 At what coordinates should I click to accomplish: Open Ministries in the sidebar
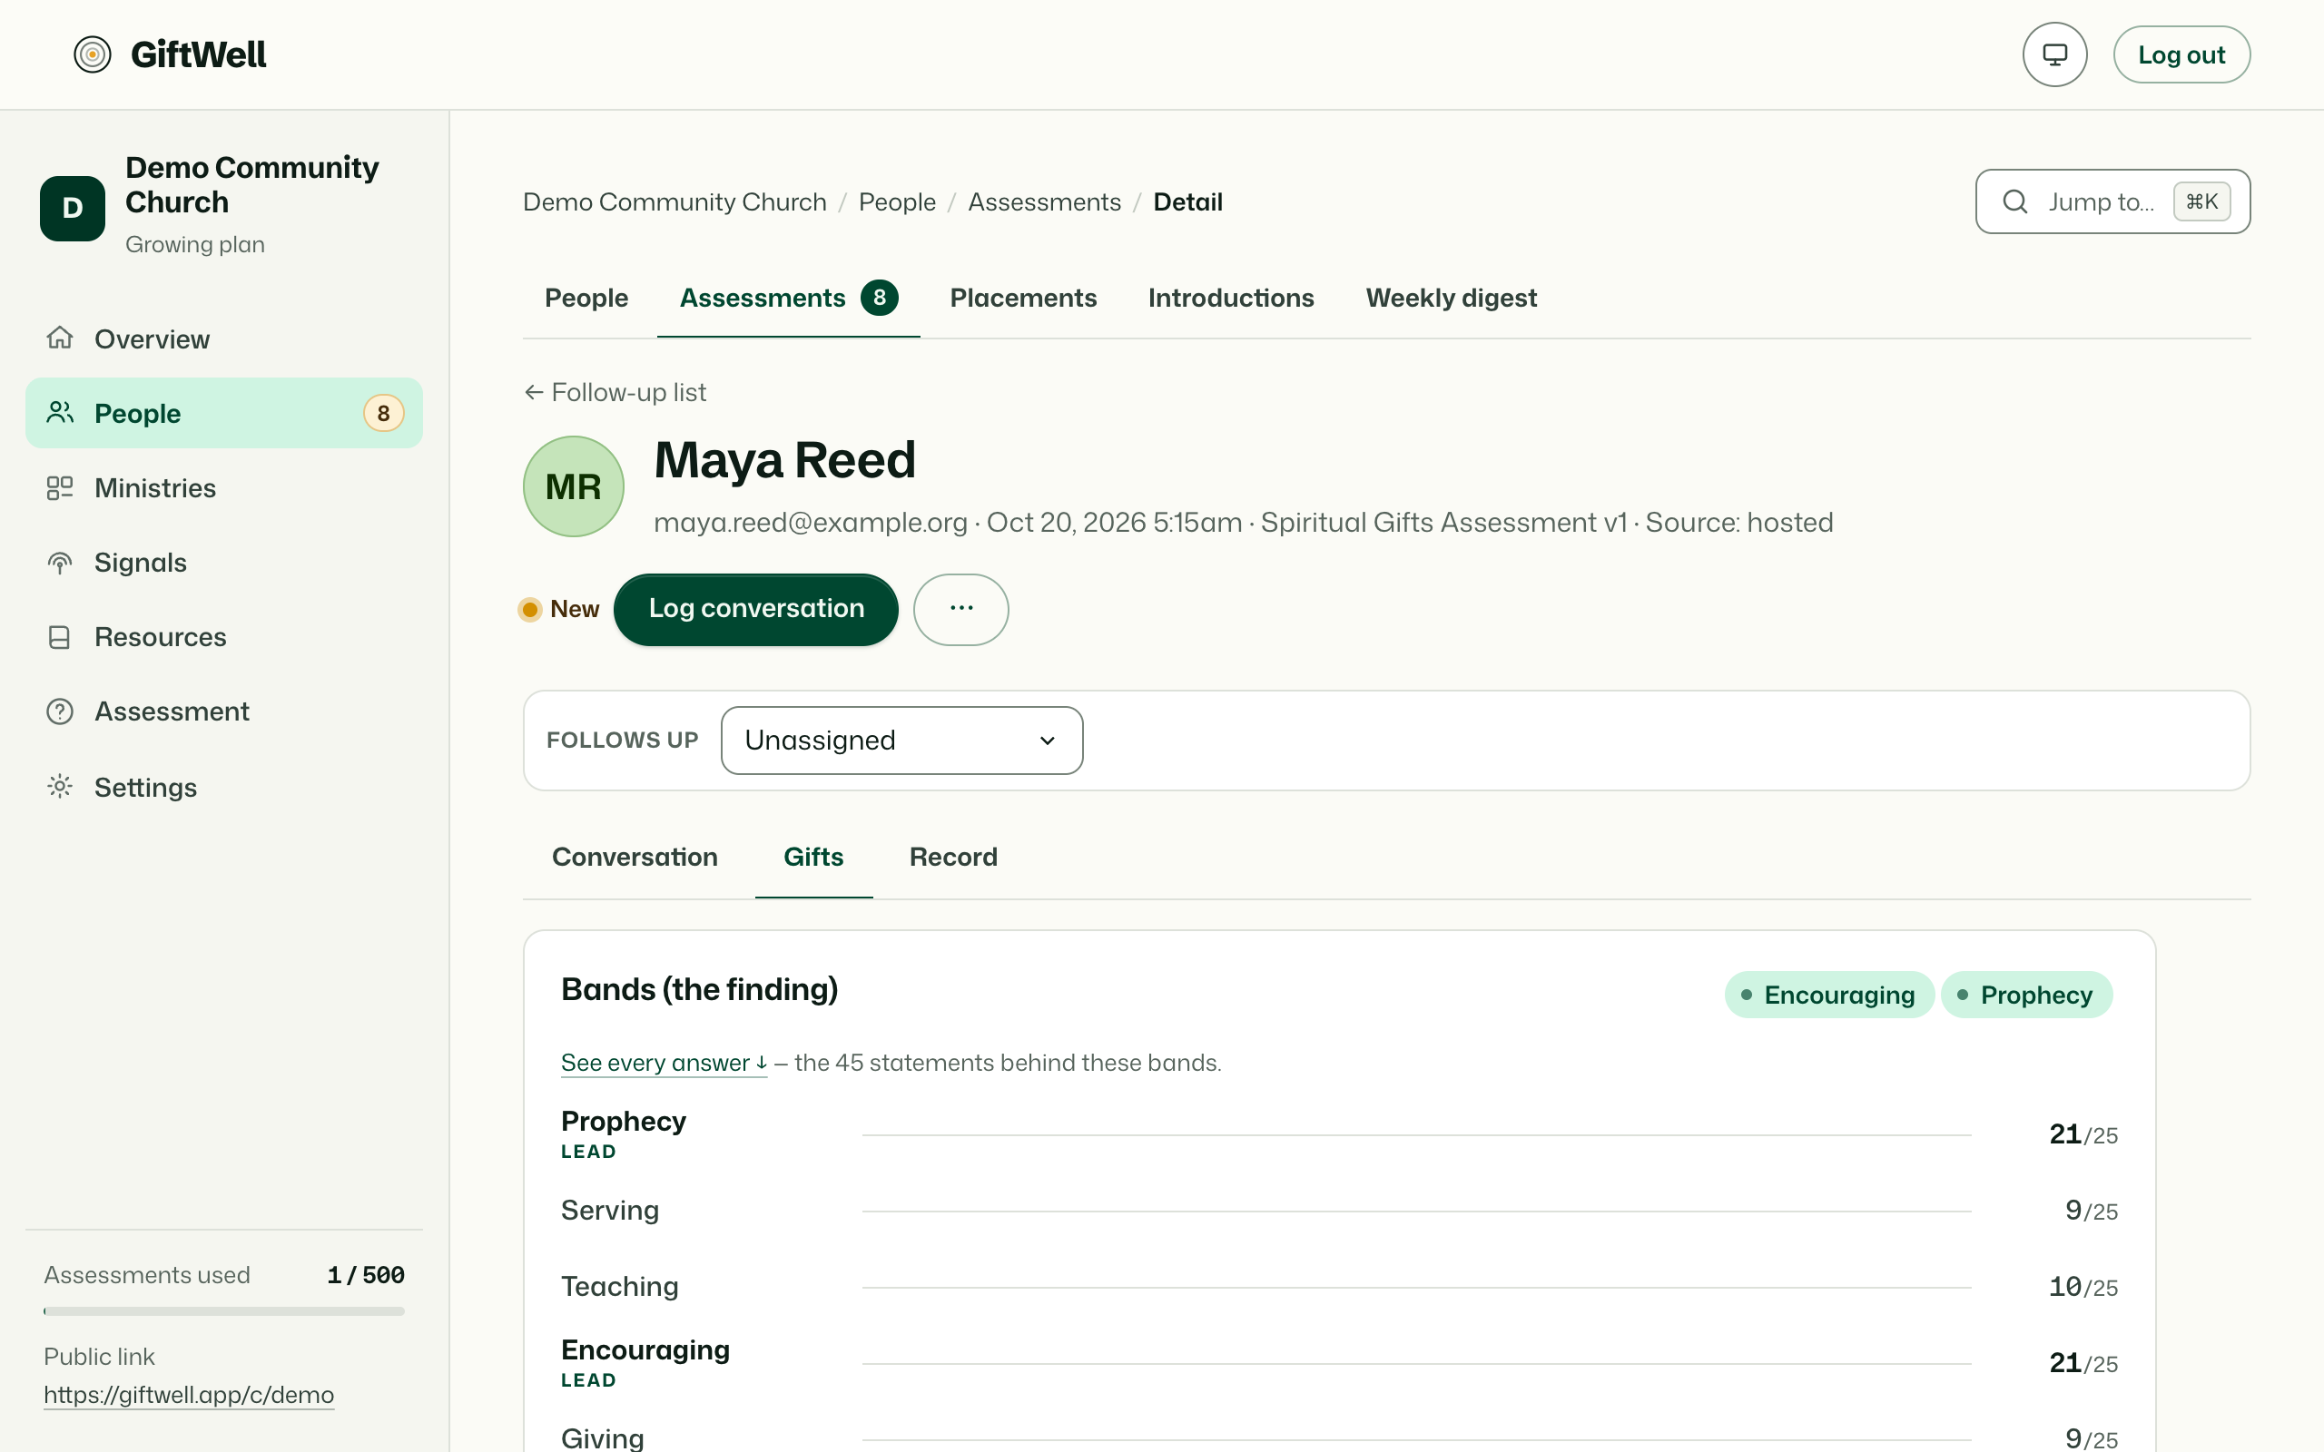[223, 488]
